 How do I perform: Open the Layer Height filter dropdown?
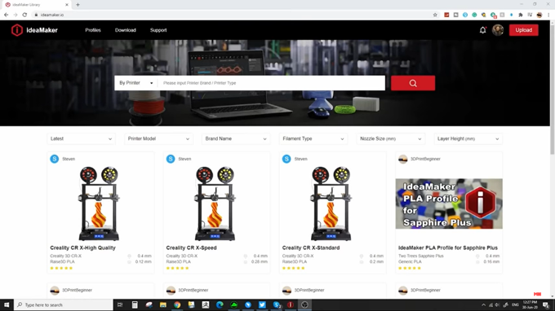pyautogui.click(x=468, y=138)
